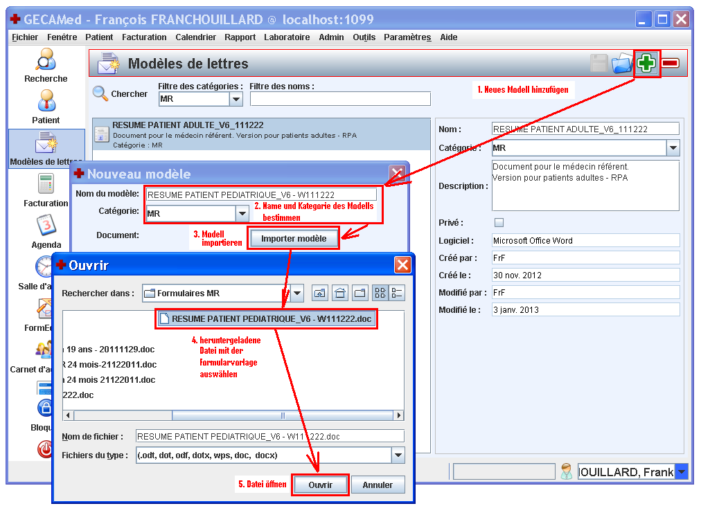
Task: Switch to details view in Ouvrir dialog
Action: click(397, 293)
